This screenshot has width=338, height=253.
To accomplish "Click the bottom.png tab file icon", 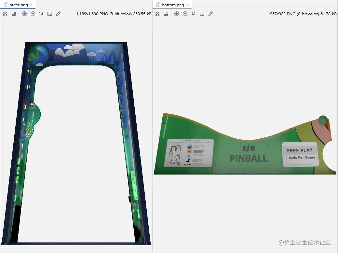I will pyautogui.click(x=158, y=5).
